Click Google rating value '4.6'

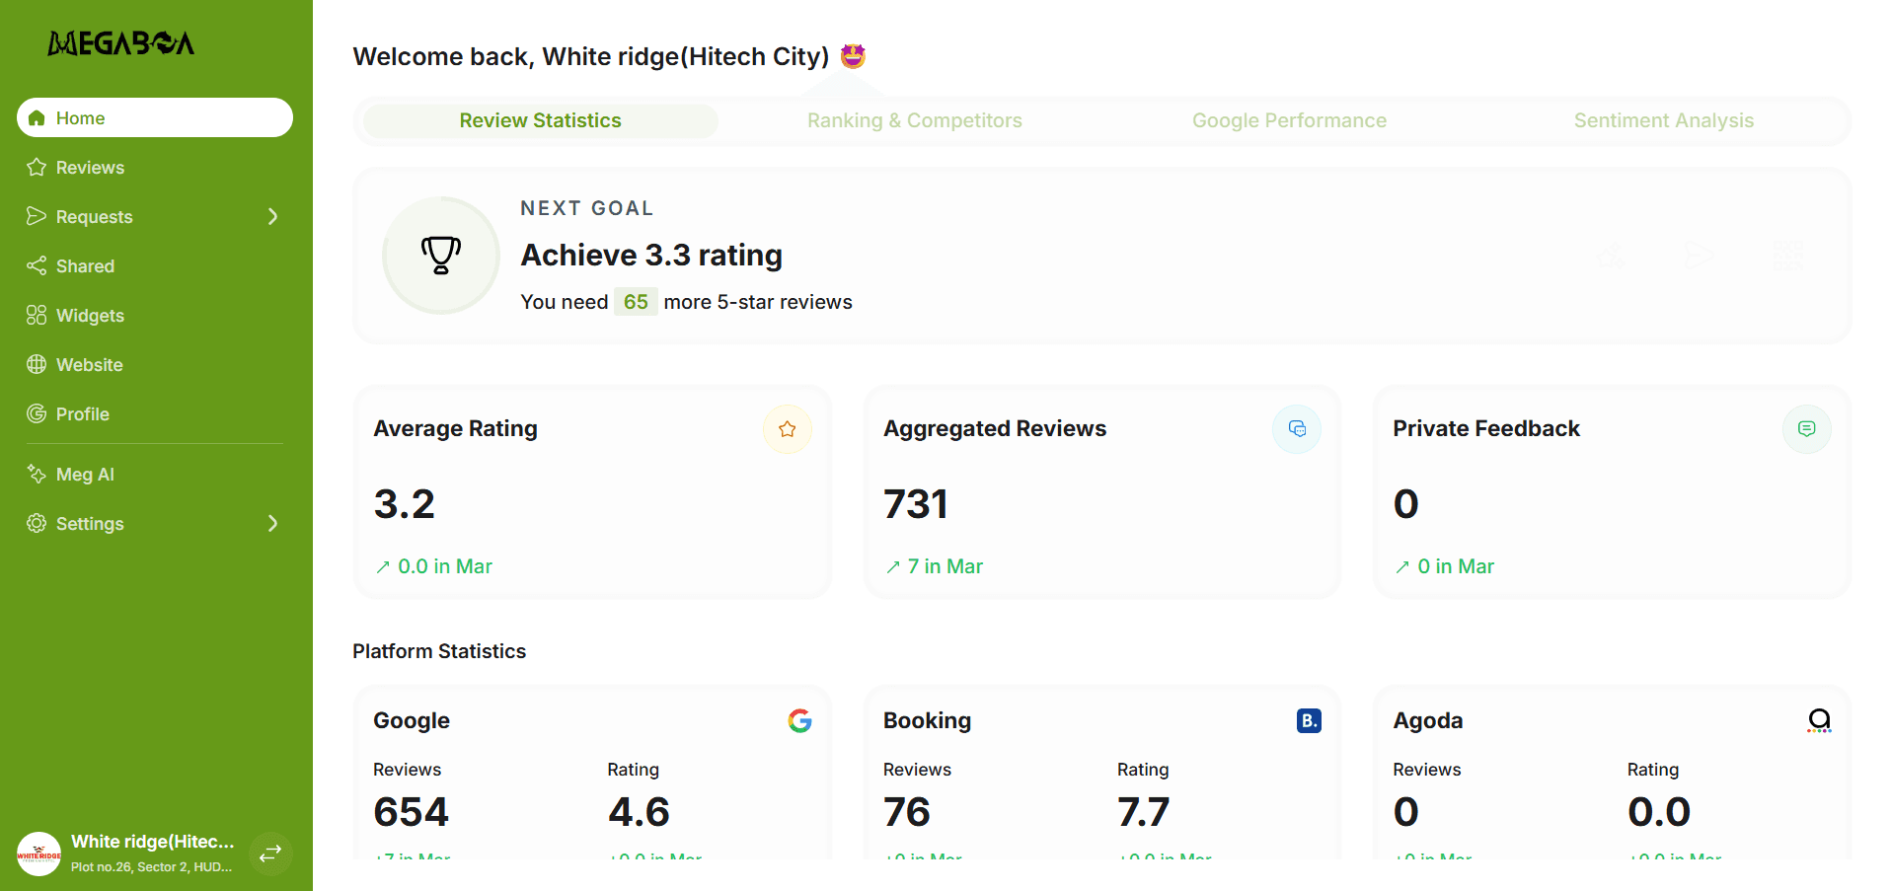639,812
